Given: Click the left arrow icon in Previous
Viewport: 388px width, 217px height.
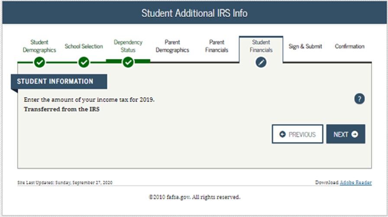Looking at the screenshot, I should (282, 134).
